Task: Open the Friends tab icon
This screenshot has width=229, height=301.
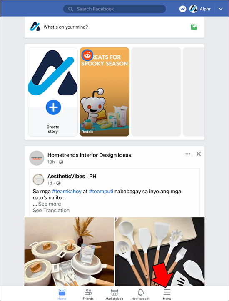Action: pos(88,292)
